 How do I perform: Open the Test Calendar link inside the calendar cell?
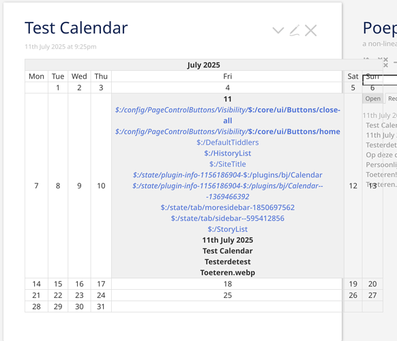pyautogui.click(x=227, y=251)
